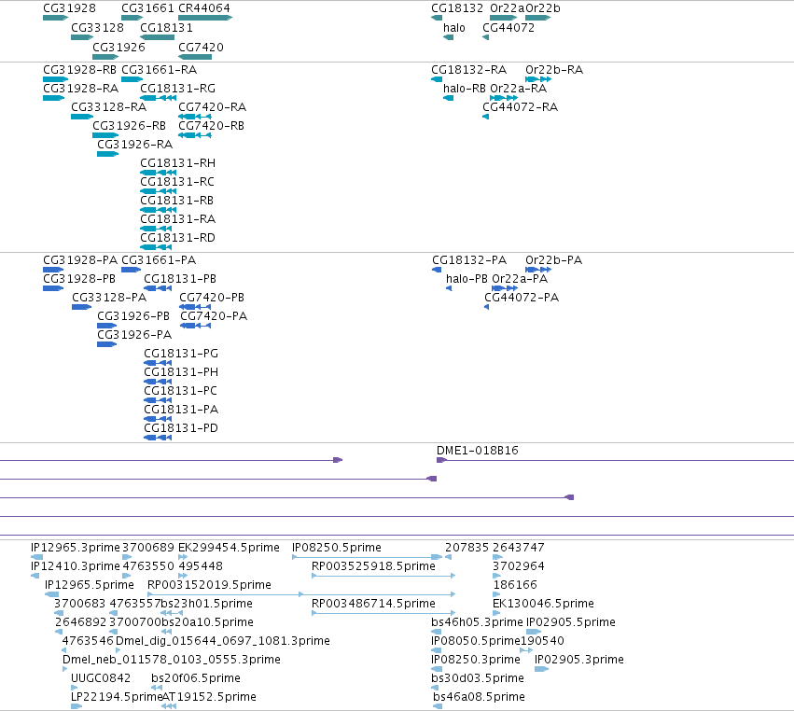The image size is (794, 711).
Task: Select the UUGC0842 feature
Action: [74, 688]
